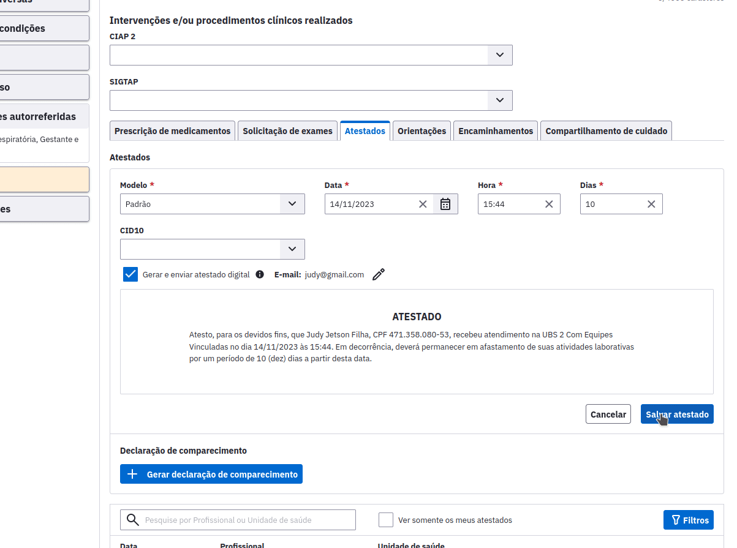737x548 pixels.
Task: Edit the e-mail with pencil icon
Action: pos(379,274)
